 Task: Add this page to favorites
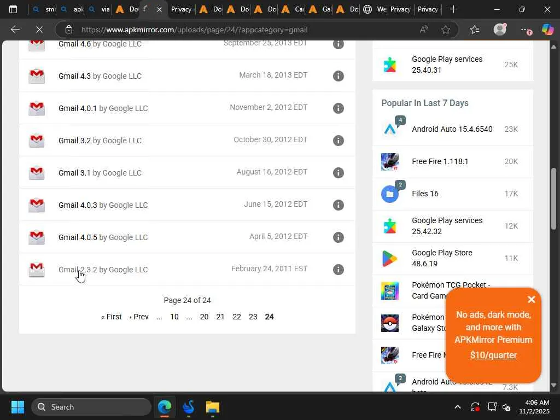pos(445,30)
